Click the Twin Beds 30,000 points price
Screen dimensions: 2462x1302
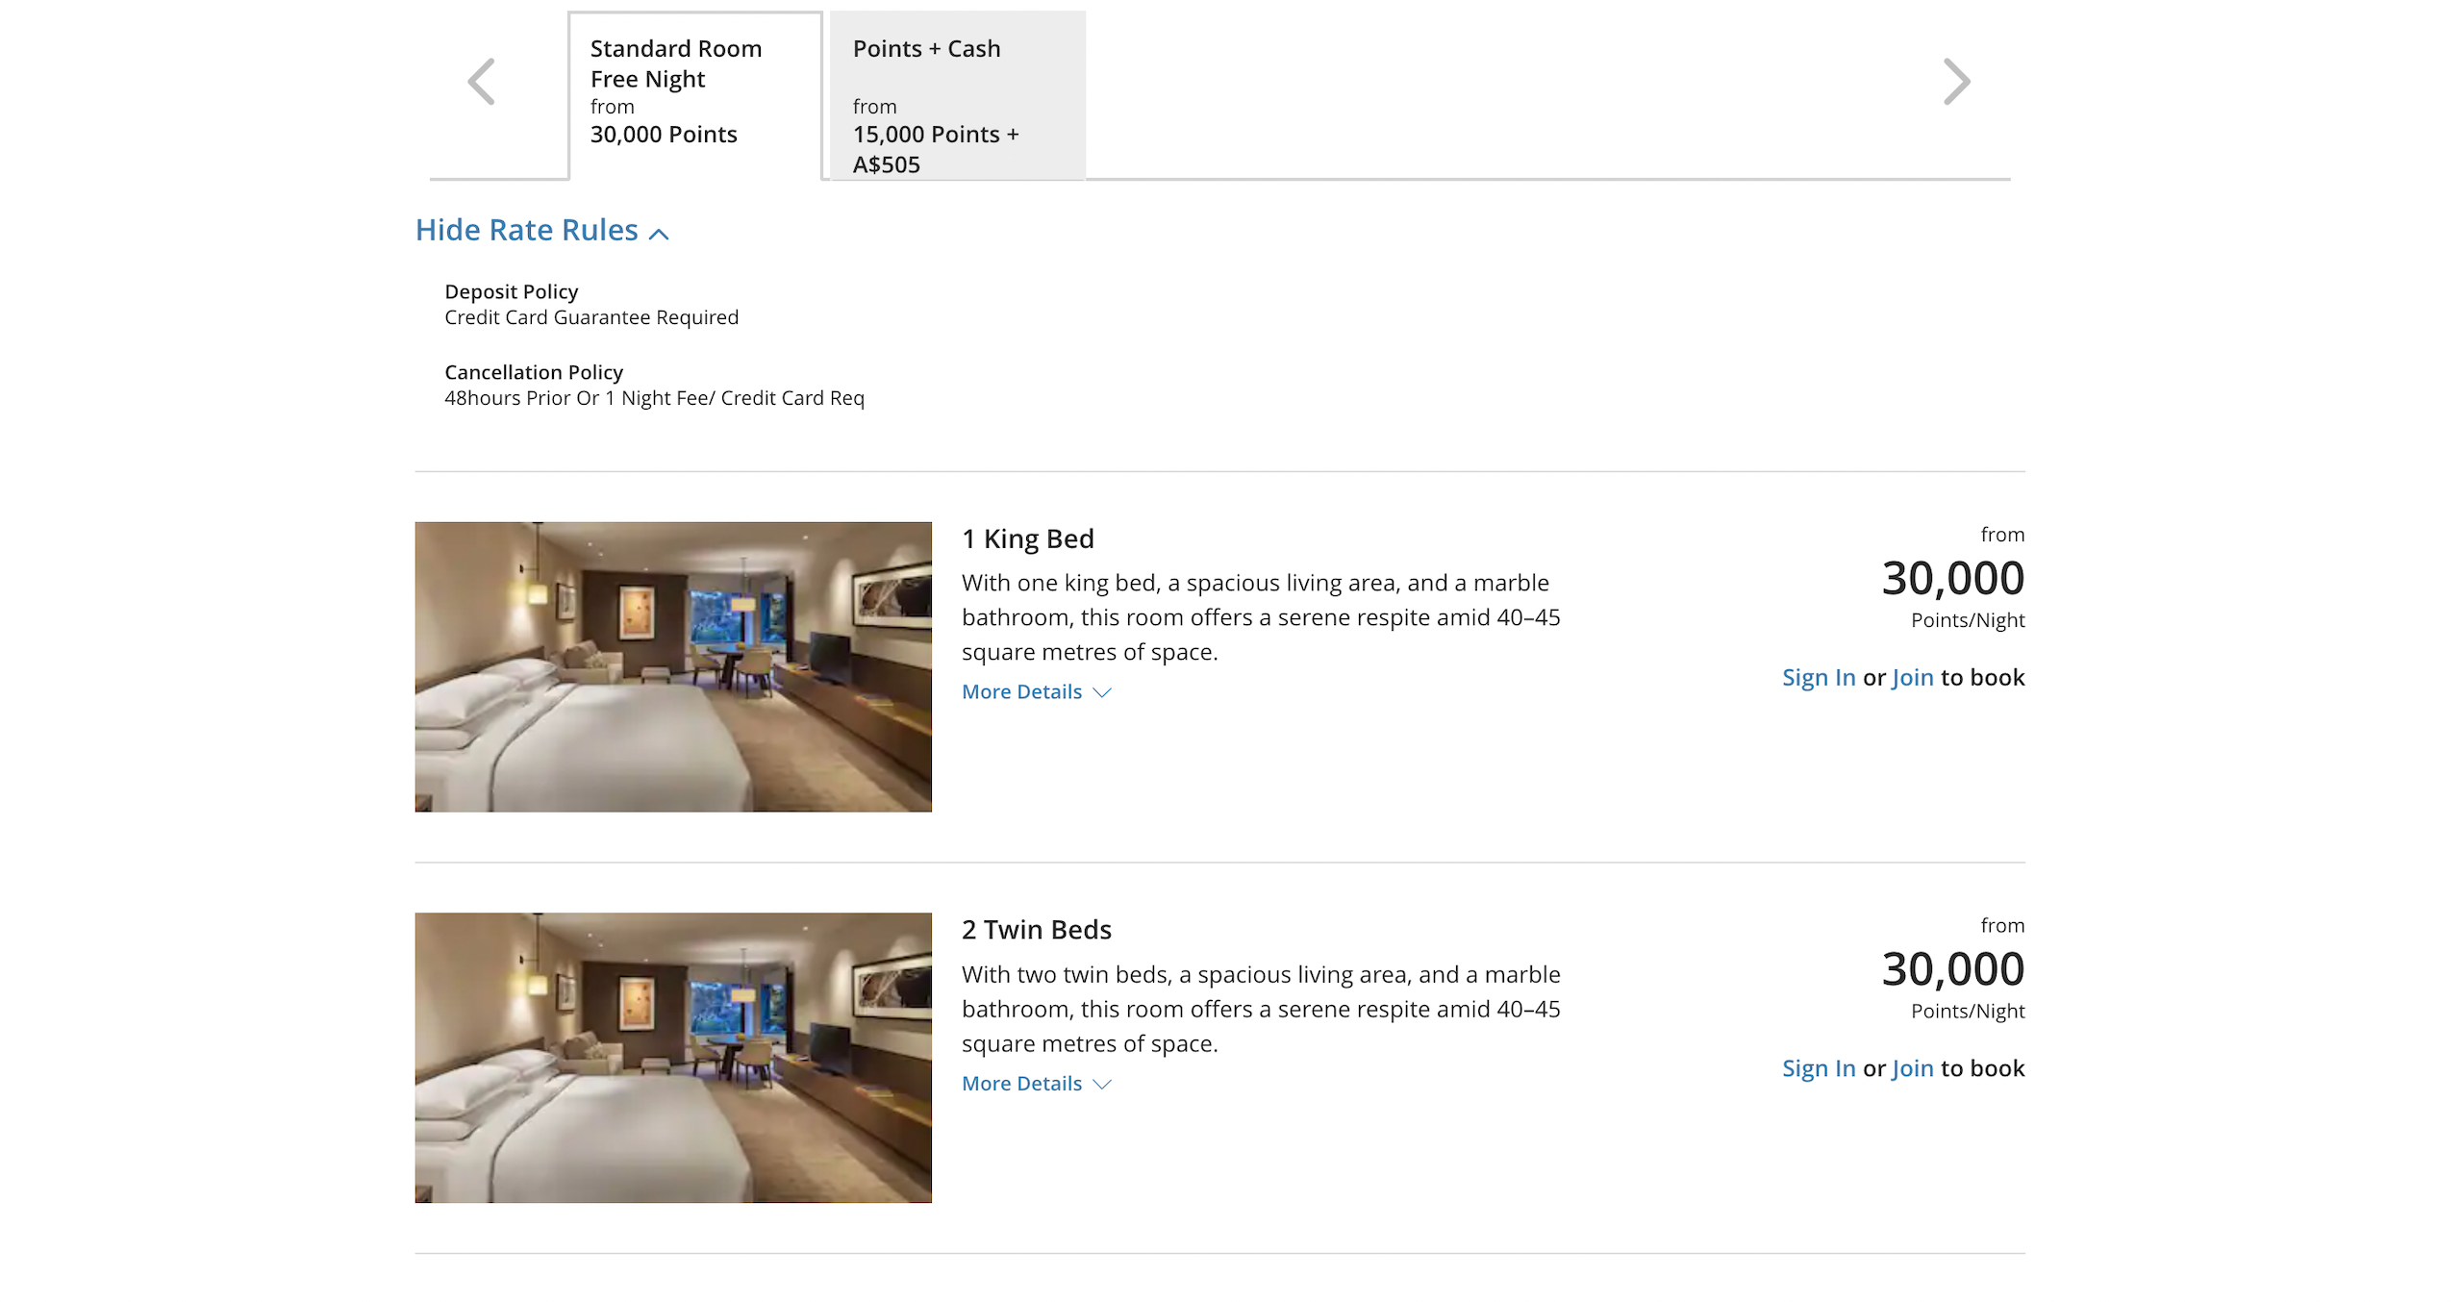[x=1952, y=968]
